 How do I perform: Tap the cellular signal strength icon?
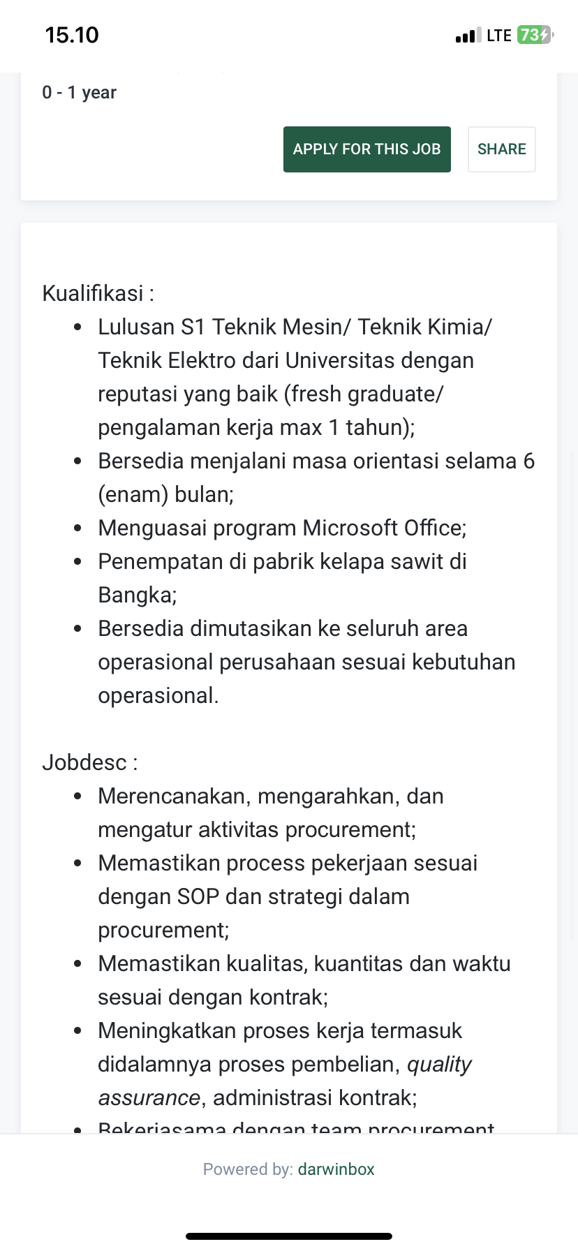(x=468, y=36)
